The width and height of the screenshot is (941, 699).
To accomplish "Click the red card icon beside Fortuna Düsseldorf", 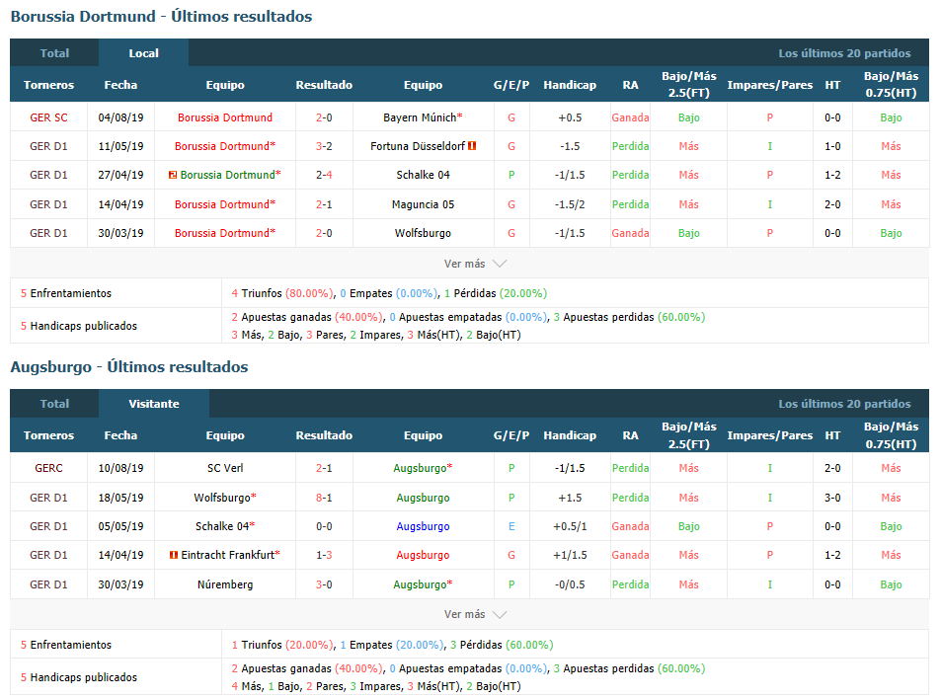I will coord(472,146).
